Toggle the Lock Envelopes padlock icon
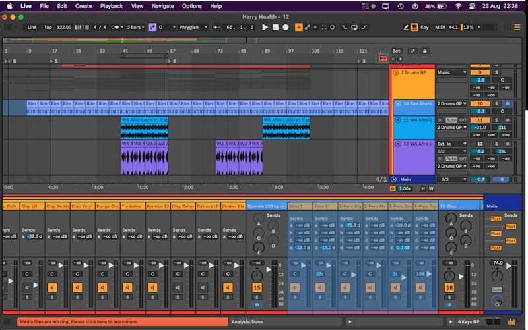This screenshot has width=528, height=330. click(x=424, y=51)
